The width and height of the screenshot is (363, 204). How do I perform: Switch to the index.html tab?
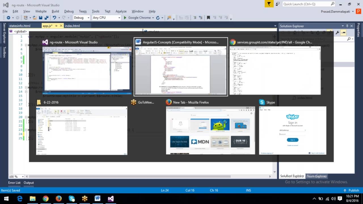tap(72, 26)
